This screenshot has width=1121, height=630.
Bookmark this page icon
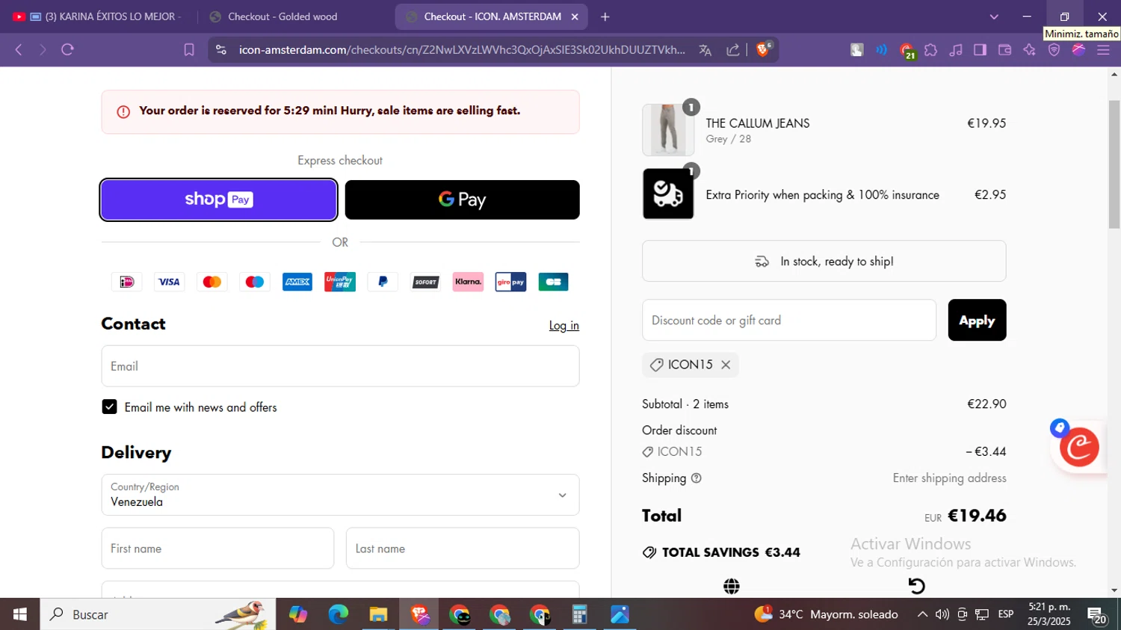pyautogui.click(x=189, y=50)
